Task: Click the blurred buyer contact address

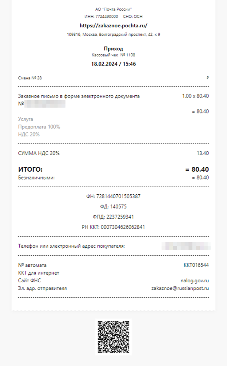Action: [x=186, y=246]
